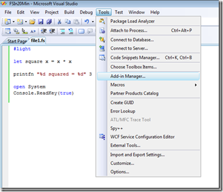Click the Add New Item toolbar icon
The width and height of the screenshot is (223, 192).
click(20, 22)
